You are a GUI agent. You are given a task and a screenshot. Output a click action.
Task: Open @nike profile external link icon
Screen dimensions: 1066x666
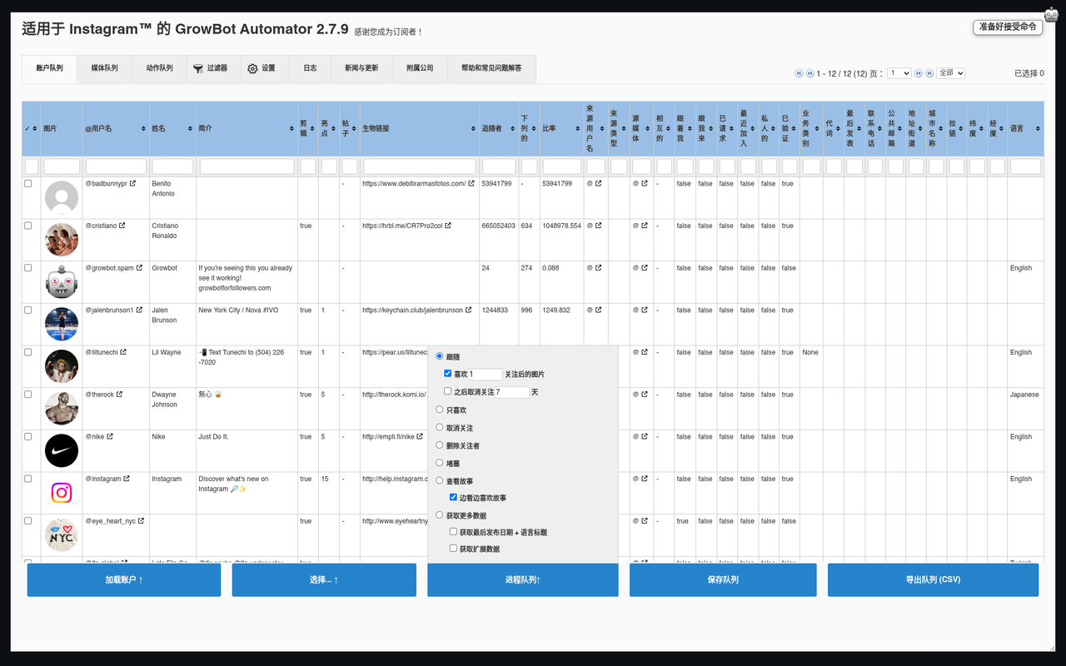point(110,436)
